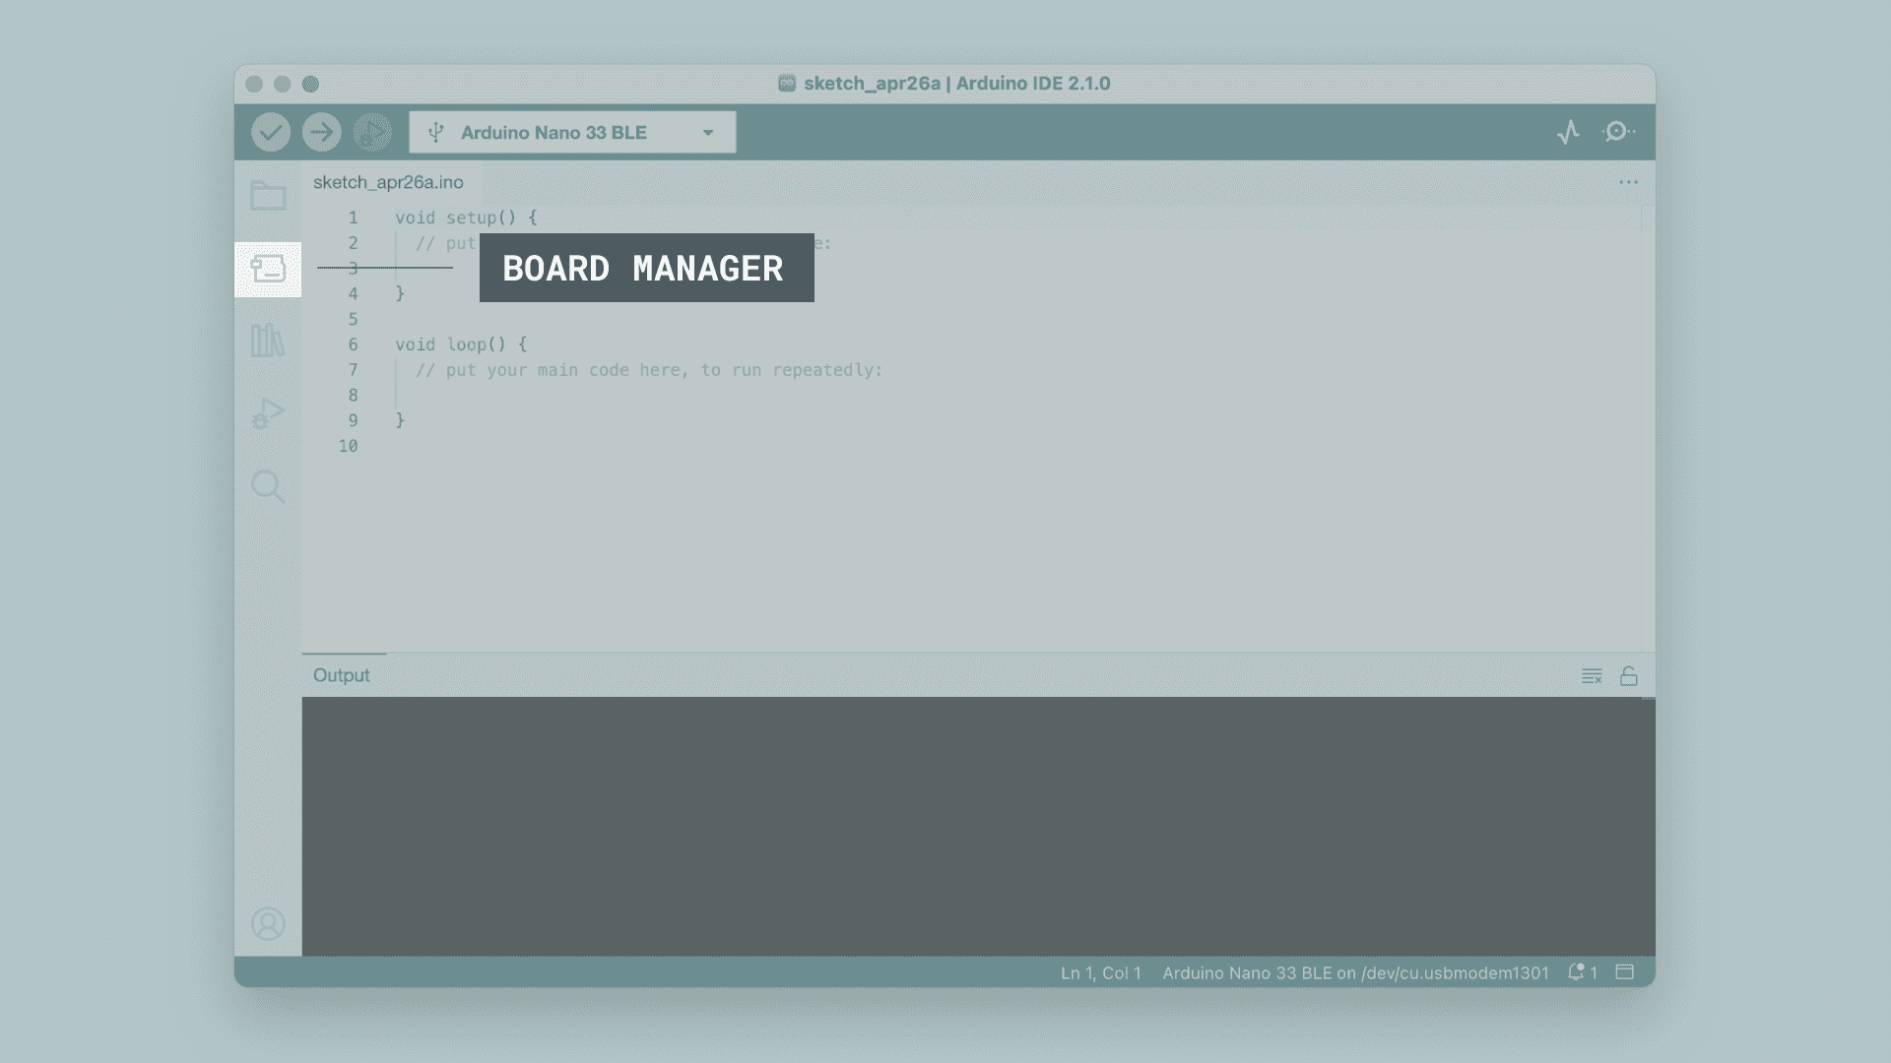Open the Board Manager sidebar icon

coord(268,269)
